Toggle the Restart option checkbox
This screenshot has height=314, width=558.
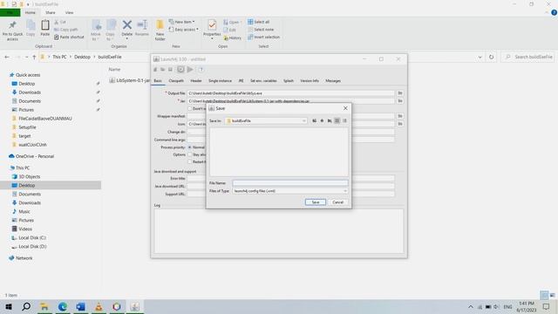190,161
